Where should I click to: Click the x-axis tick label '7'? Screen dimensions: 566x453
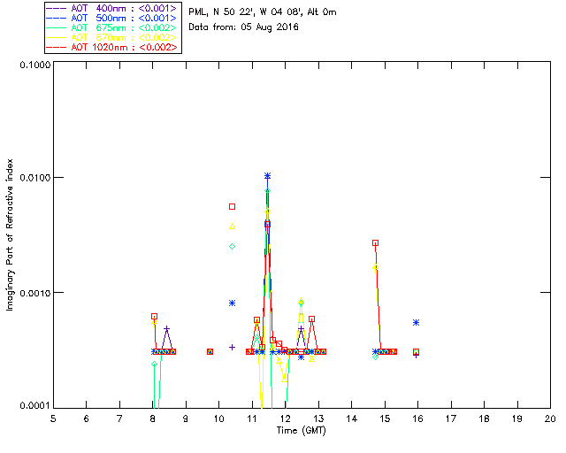coord(119,418)
